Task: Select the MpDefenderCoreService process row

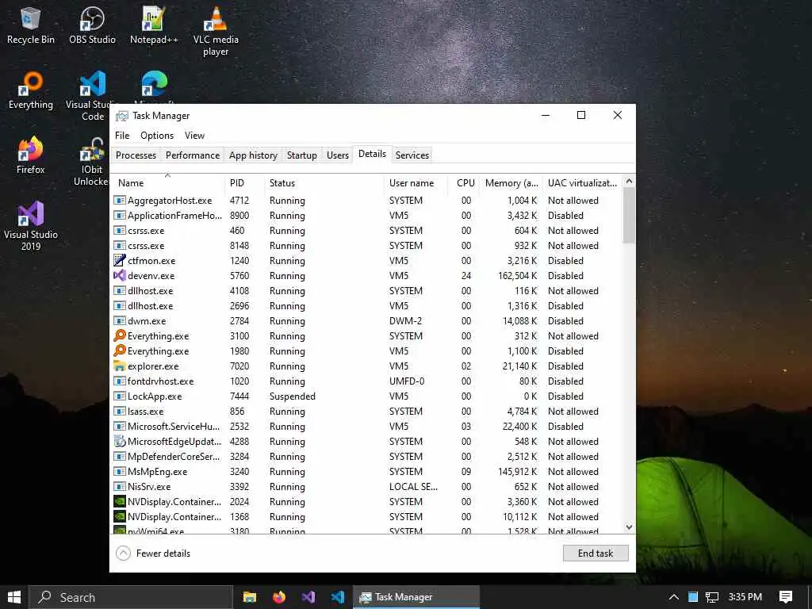Action: tap(366, 456)
